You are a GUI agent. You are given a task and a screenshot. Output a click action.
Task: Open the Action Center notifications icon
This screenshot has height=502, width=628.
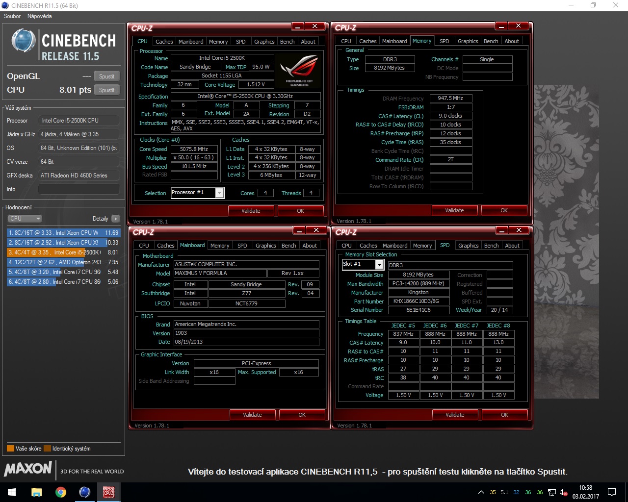pos(612,492)
